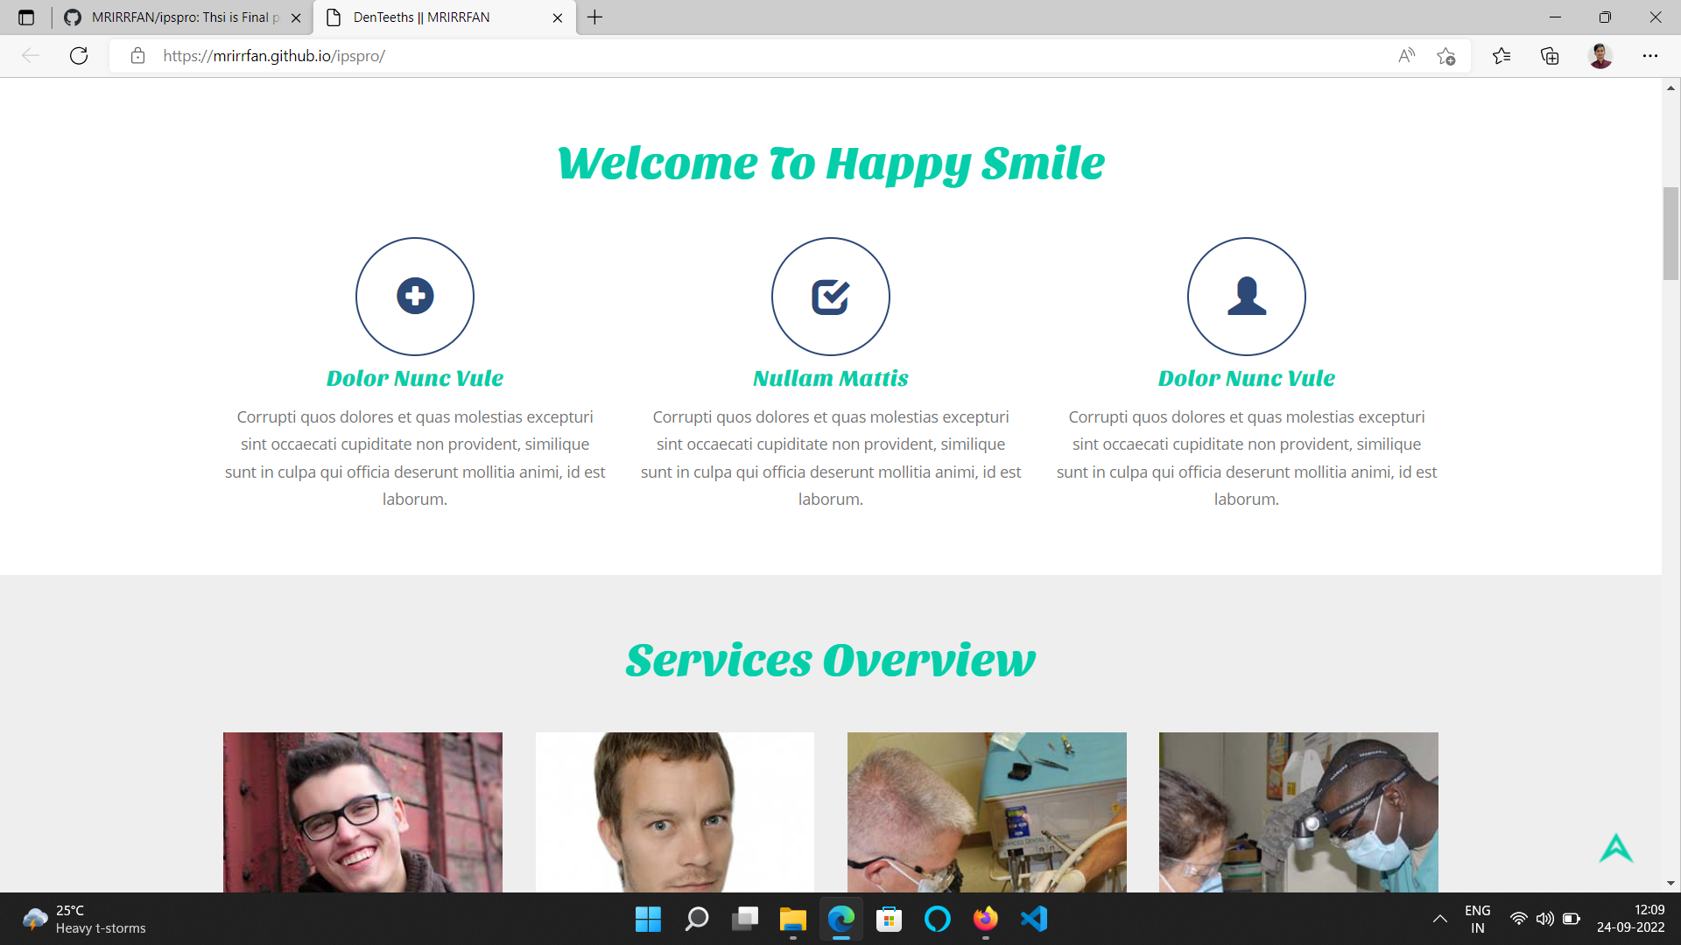The width and height of the screenshot is (1681, 945).
Task: Refresh the page in the browser
Action: [79, 56]
